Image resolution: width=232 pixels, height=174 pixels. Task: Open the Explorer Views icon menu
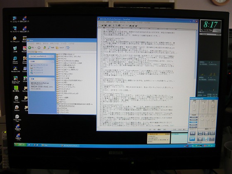(x=68, y=48)
